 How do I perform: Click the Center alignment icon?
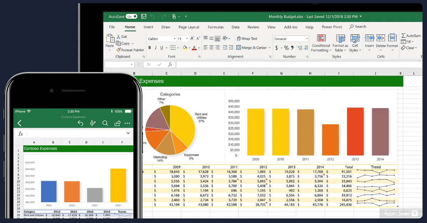point(211,47)
